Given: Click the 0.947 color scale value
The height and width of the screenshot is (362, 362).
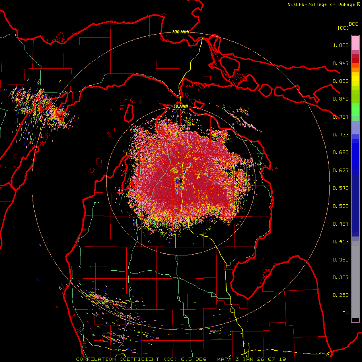Looking at the screenshot, I should 341,63.
